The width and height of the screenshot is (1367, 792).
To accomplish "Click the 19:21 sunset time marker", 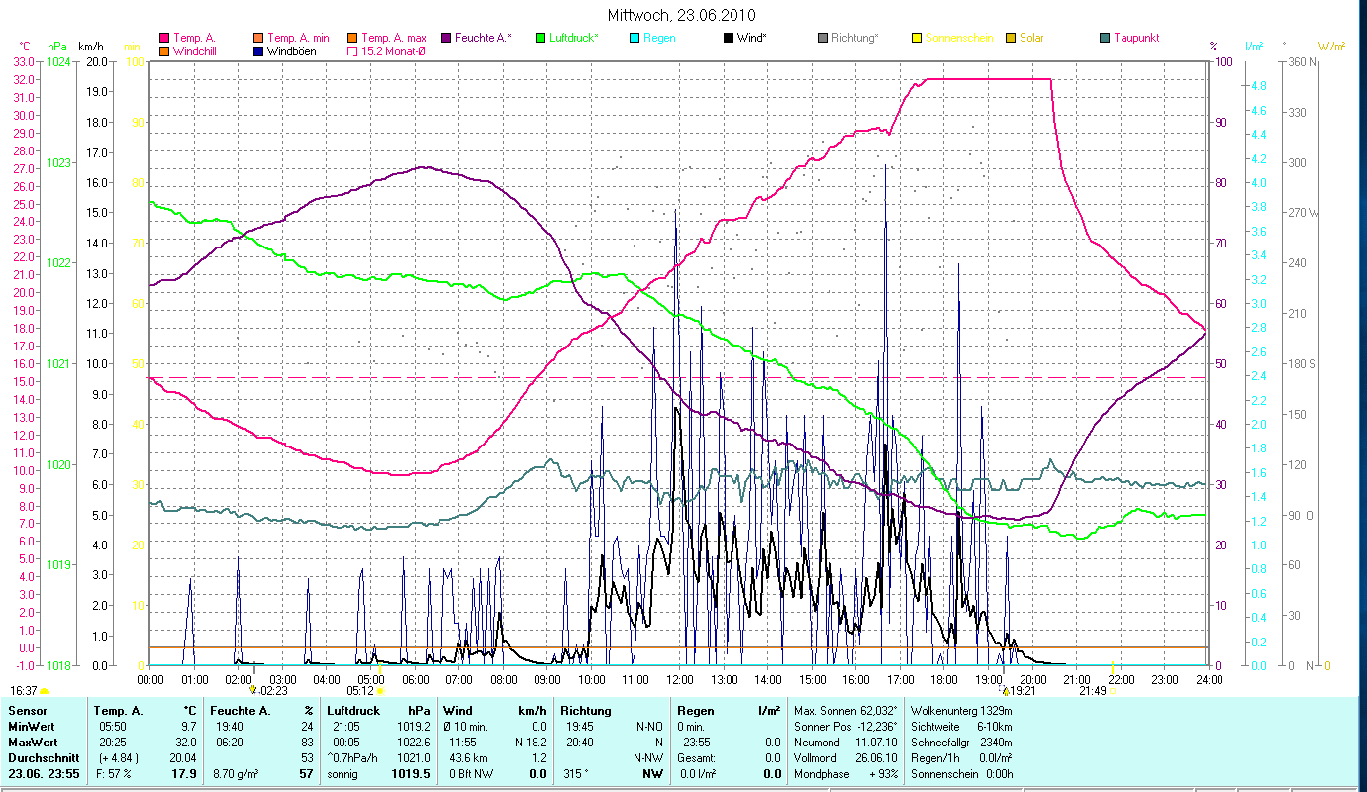I will coord(1022,691).
